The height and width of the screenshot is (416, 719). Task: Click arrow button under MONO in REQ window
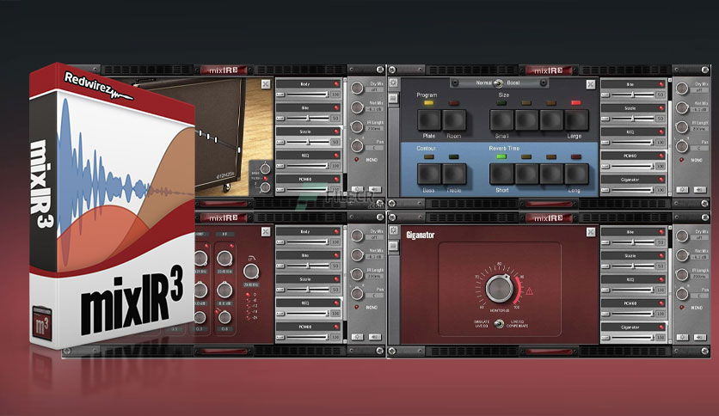click(375, 337)
